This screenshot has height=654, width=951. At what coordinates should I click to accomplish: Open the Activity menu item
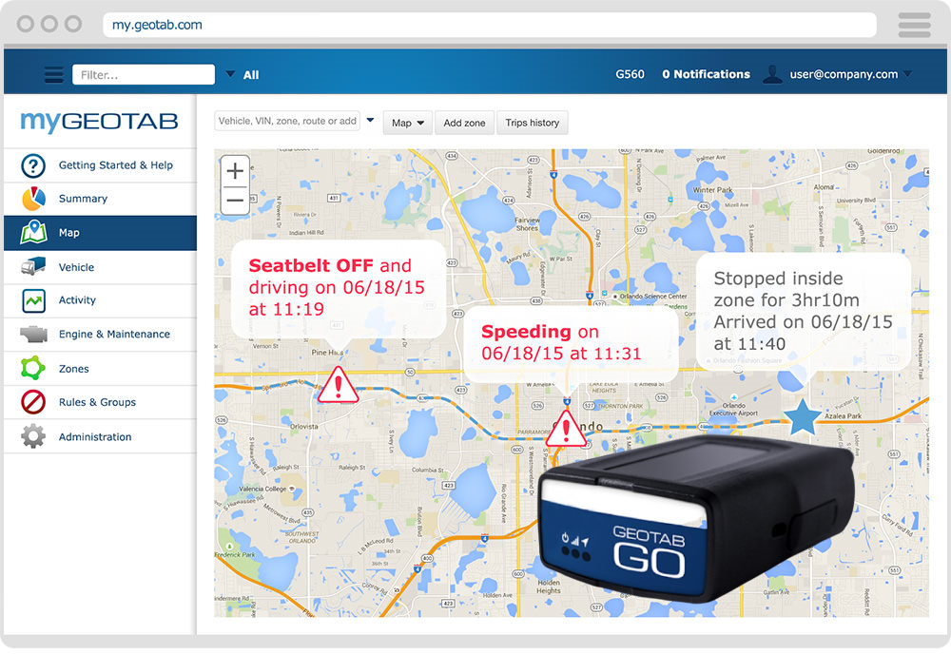[x=100, y=300]
